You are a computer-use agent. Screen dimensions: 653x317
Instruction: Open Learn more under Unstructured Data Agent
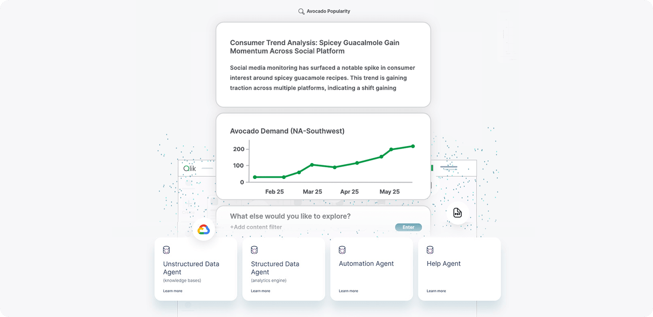[x=173, y=290]
